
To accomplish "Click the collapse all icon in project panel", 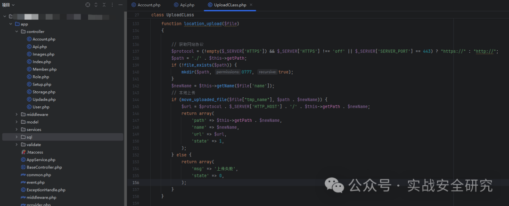I will [x=104, y=5].
